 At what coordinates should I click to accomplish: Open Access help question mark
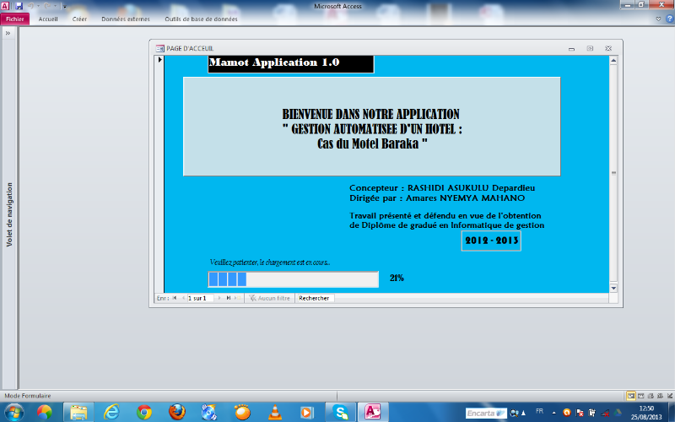(670, 19)
